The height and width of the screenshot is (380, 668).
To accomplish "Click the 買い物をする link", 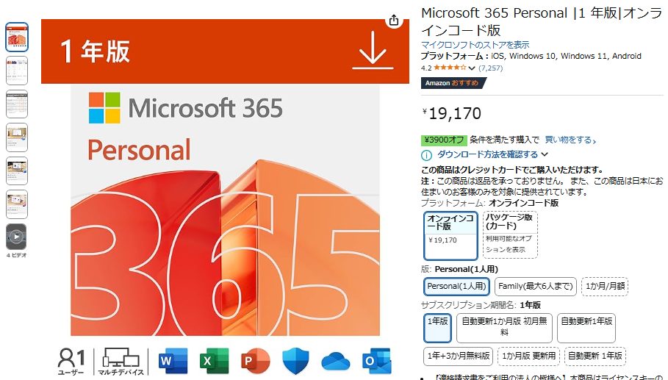I will (570, 140).
